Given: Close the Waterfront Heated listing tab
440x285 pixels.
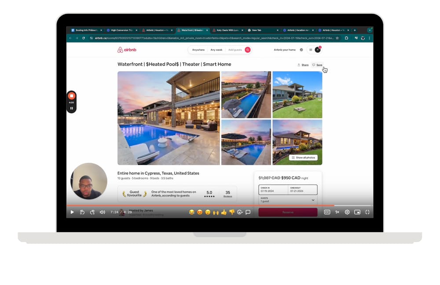Looking at the screenshot, I should 207,30.
